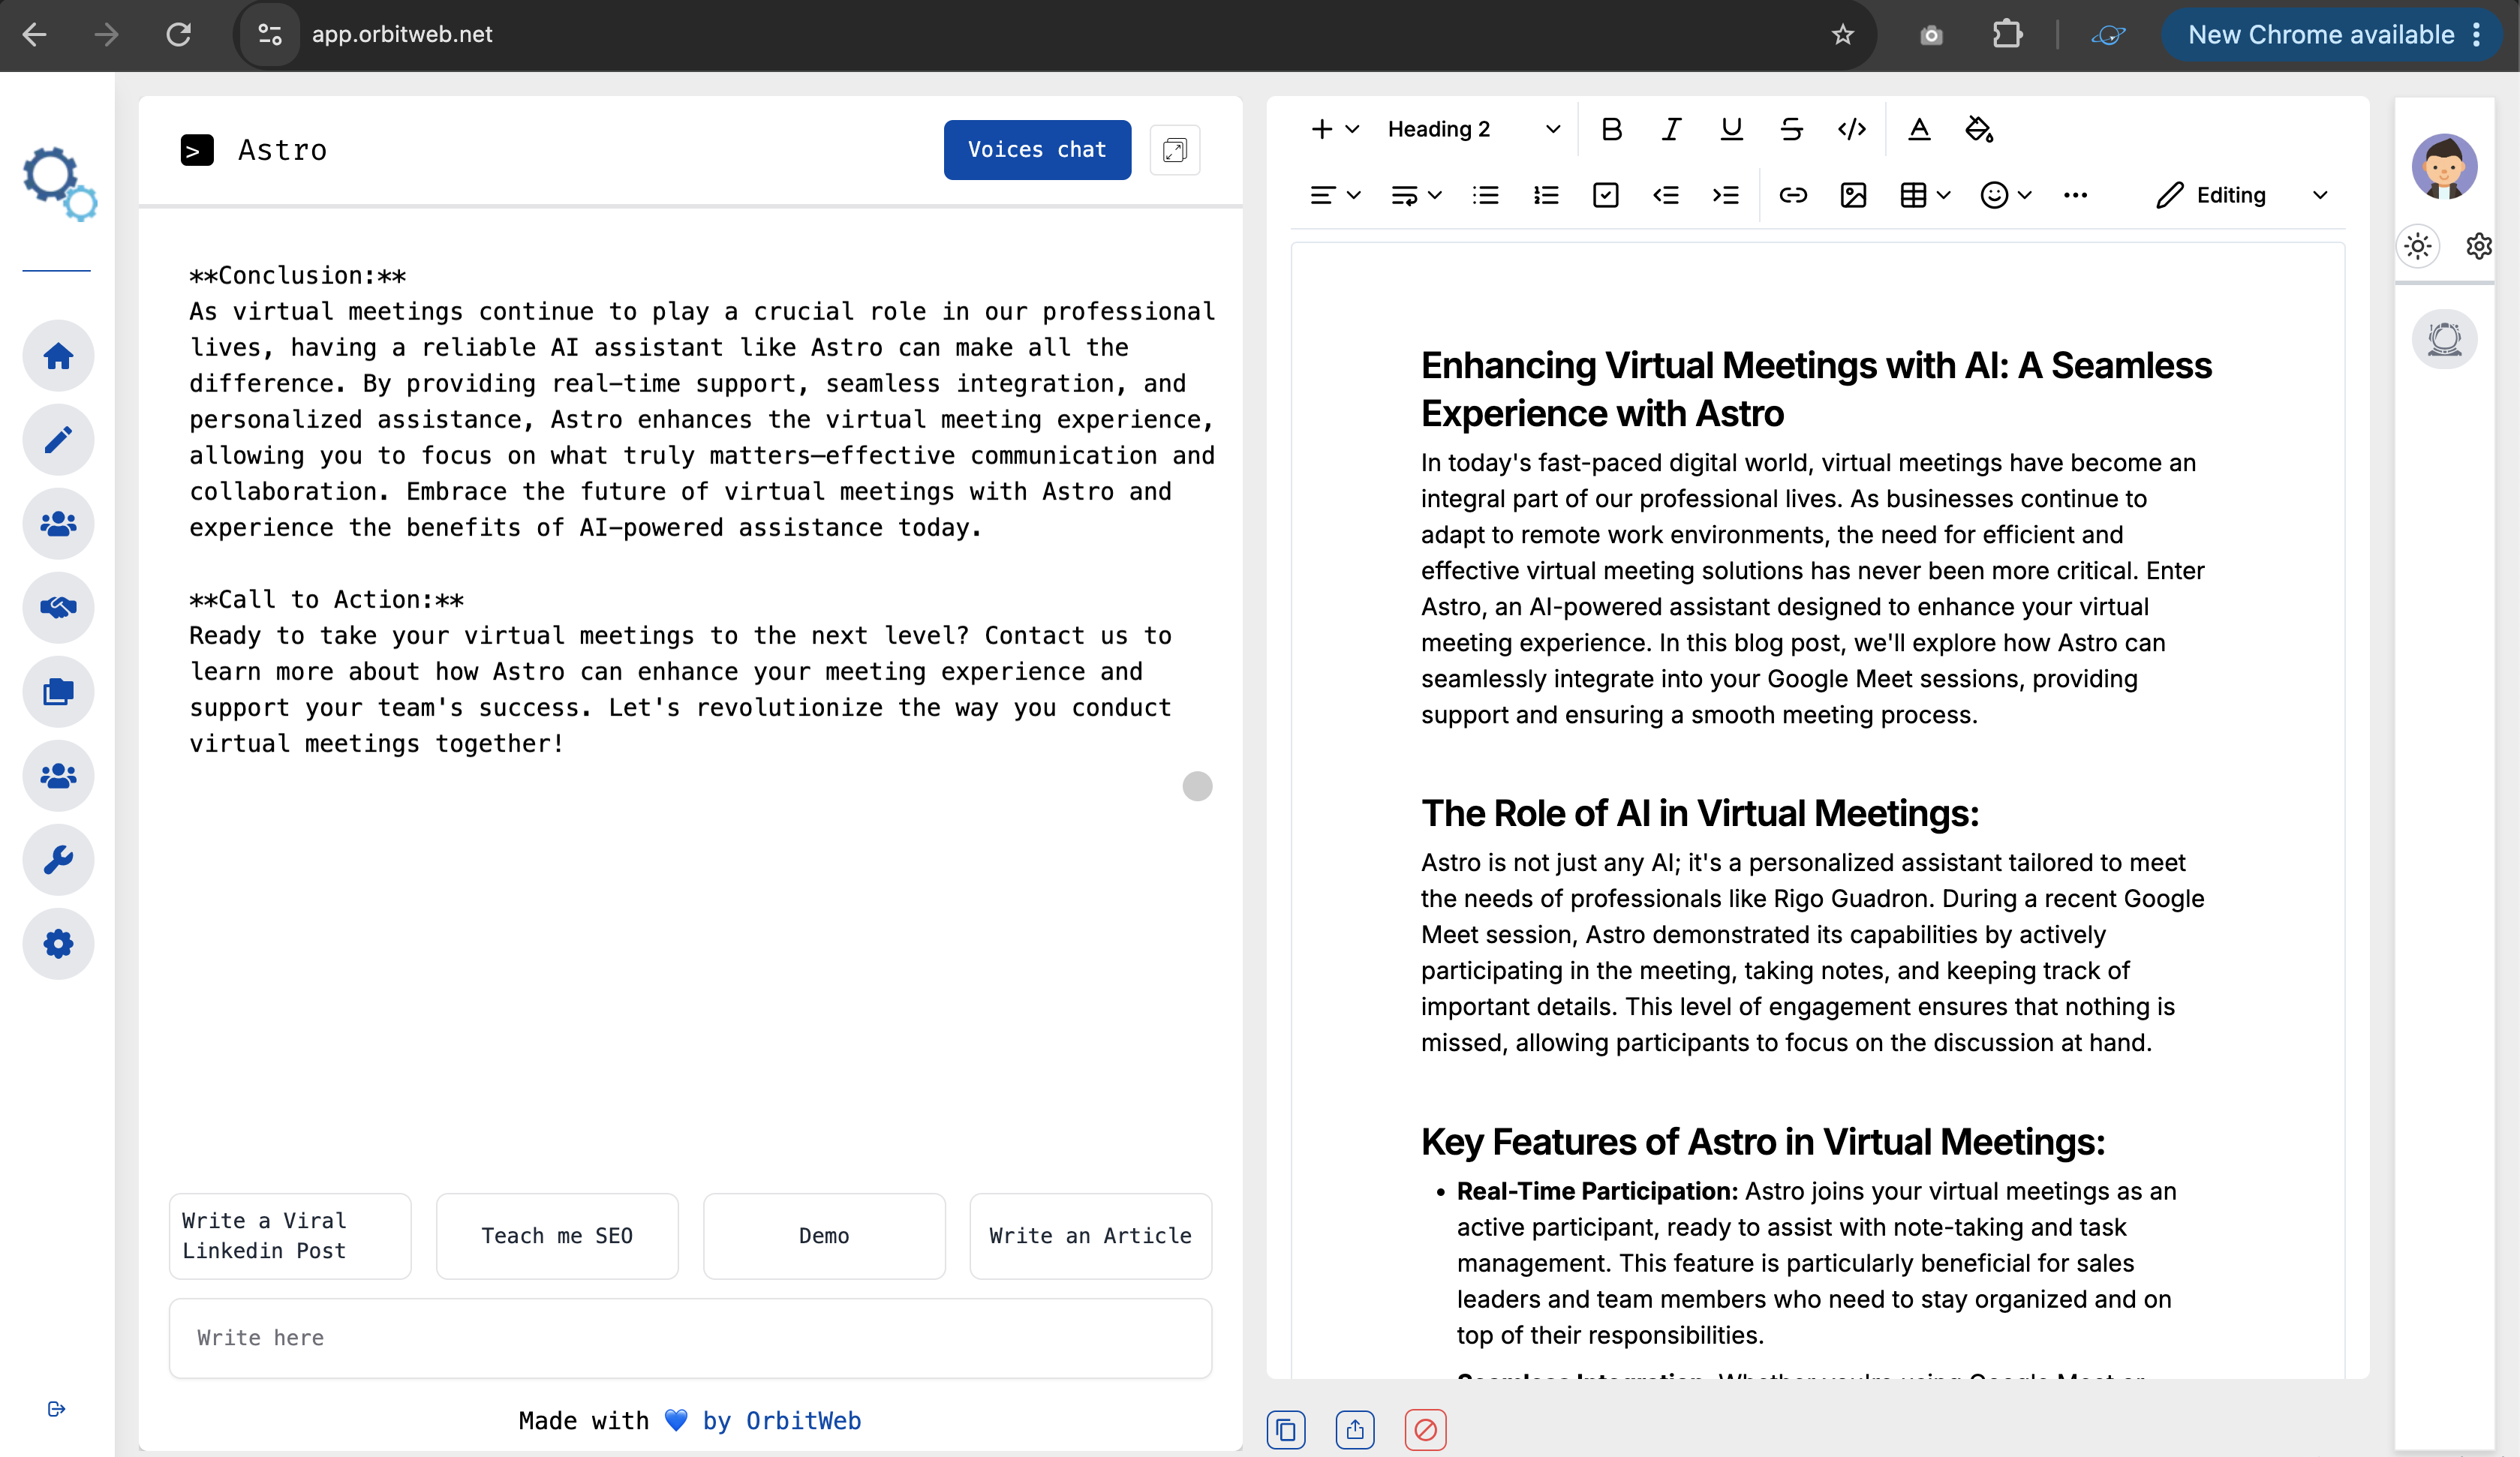Toggle strikethrough formatting
The image size is (2520, 1457).
click(x=1791, y=129)
